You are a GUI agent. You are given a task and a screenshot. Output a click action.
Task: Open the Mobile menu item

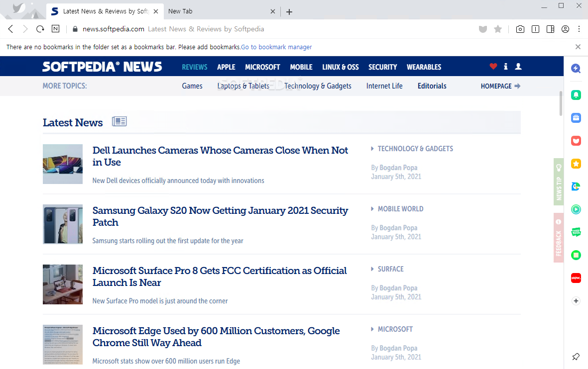pyautogui.click(x=301, y=67)
